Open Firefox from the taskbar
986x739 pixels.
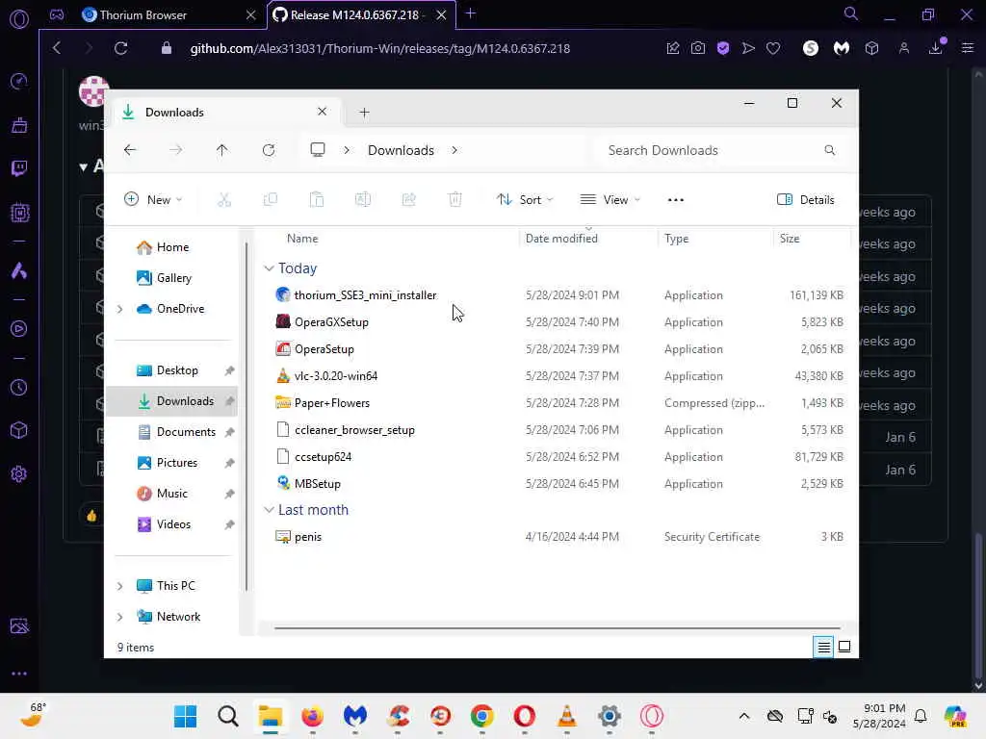(x=313, y=716)
